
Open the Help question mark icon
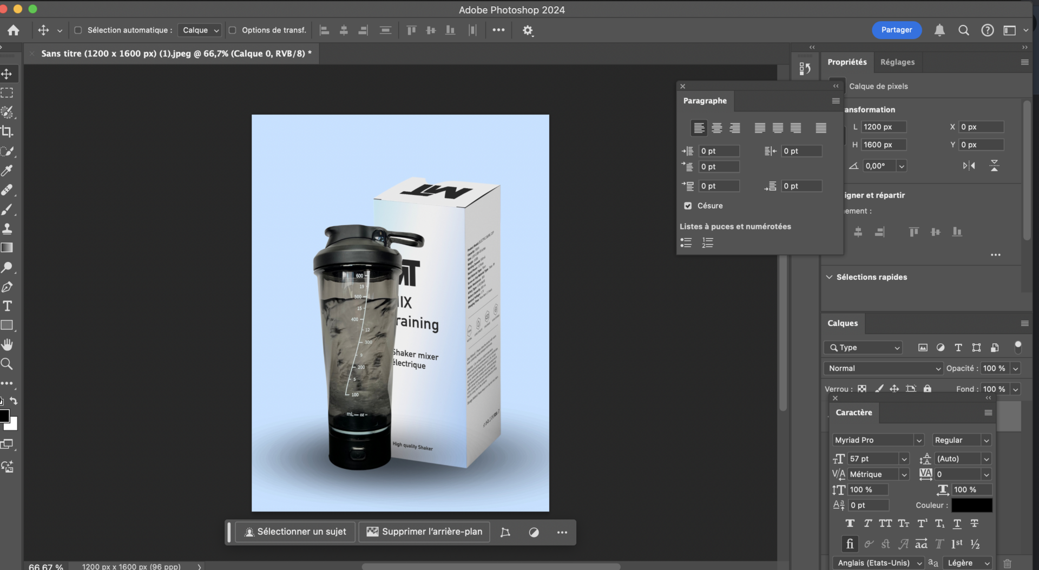988,30
